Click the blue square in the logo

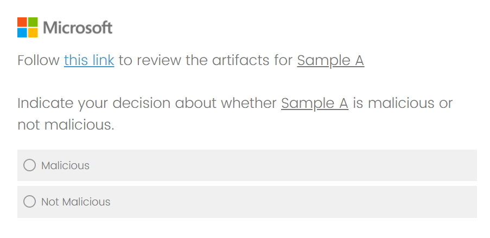(x=22, y=33)
